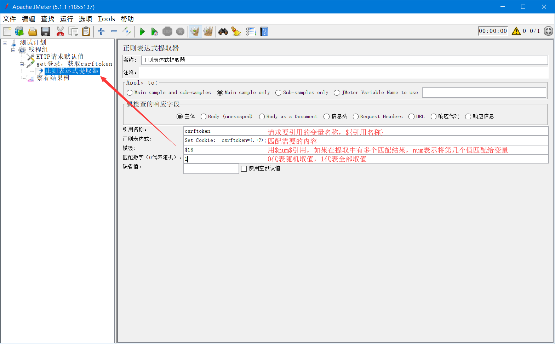The width and height of the screenshot is (555, 344).
Task: Click the 名称 name input field
Action: click(344, 60)
